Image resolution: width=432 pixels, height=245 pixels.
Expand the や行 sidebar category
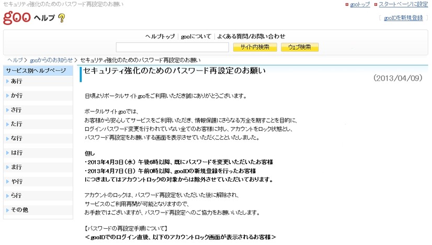[38, 181]
